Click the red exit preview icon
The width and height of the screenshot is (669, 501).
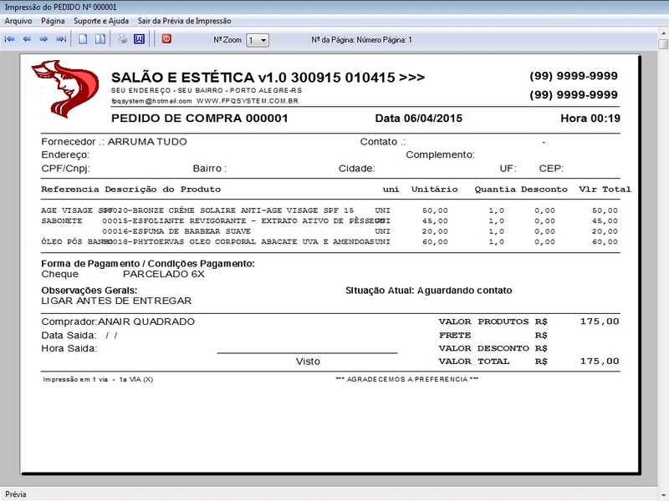(x=166, y=39)
